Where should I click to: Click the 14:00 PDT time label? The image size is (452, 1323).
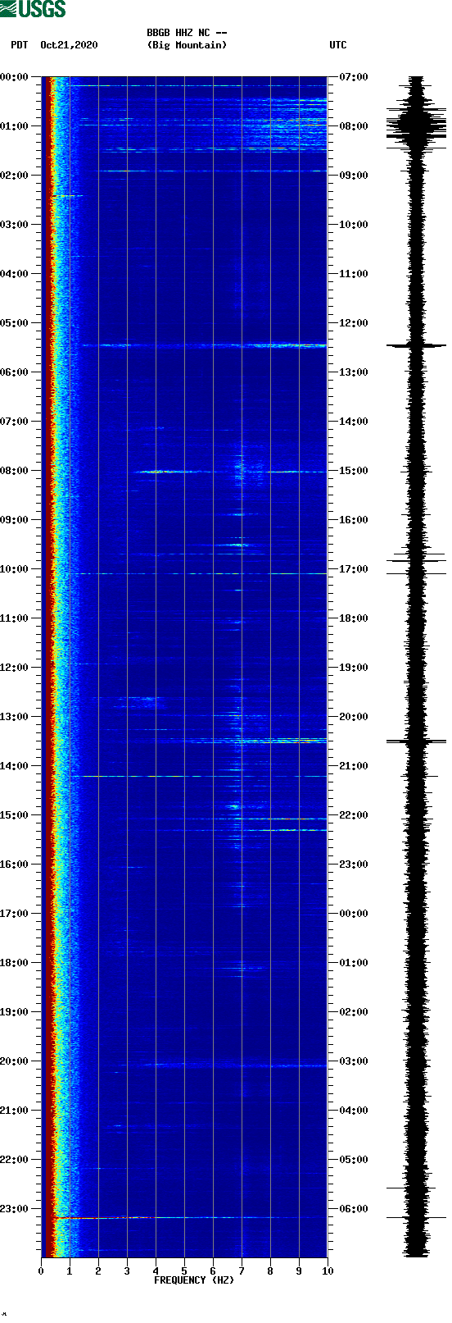point(15,766)
